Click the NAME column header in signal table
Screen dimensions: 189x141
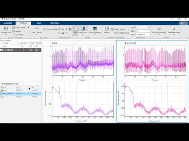11,43
